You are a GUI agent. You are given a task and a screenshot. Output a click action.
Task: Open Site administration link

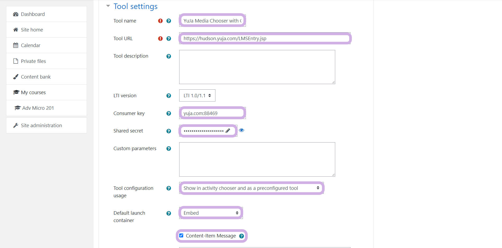coord(41,126)
